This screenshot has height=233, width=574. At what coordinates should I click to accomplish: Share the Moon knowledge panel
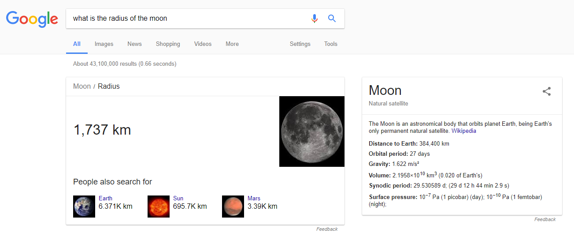point(547,91)
